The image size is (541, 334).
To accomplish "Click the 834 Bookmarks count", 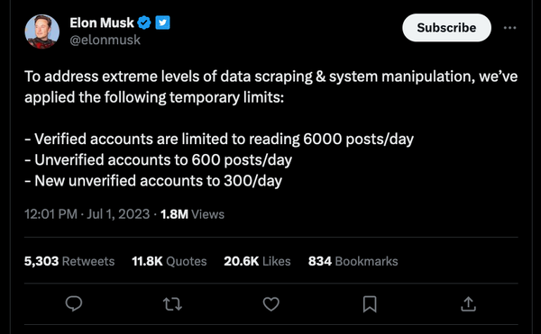I will [x=353, y=261].
